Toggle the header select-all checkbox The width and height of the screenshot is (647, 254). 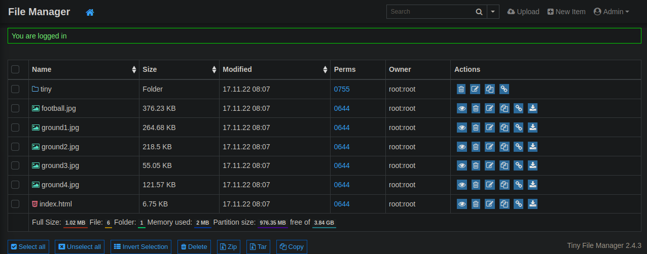pos(15,69)
